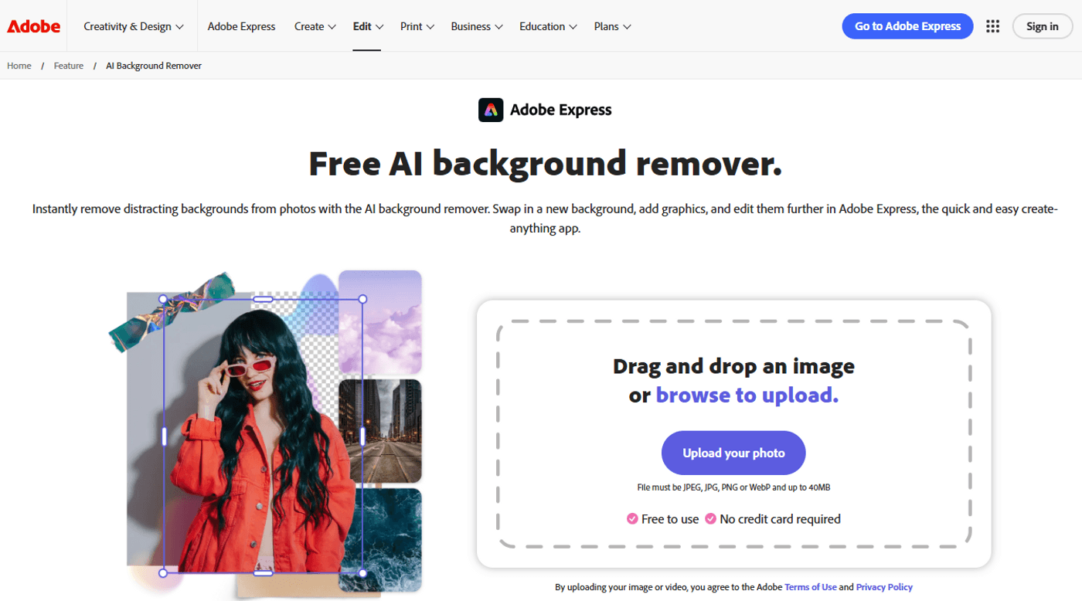Expand the Create menu
Viewport: 1082px width, 601px height.
click(315, 26)
